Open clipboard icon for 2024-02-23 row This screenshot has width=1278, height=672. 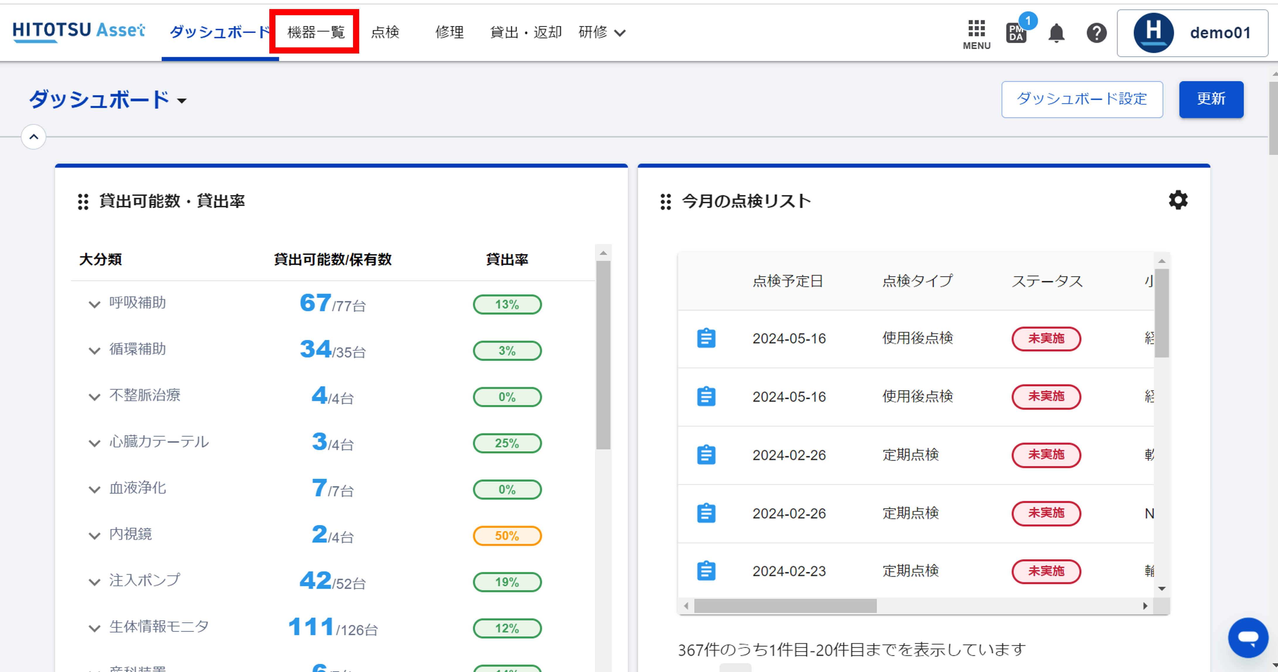pos(706,571)
